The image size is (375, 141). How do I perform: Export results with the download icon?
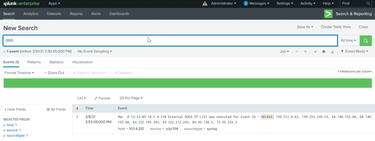[332, 51]
